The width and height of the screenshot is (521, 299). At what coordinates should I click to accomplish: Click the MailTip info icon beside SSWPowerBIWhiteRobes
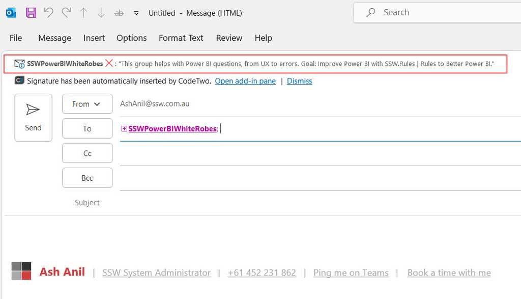(x=19, y=64)
